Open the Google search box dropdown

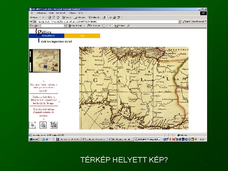(65, 26)
